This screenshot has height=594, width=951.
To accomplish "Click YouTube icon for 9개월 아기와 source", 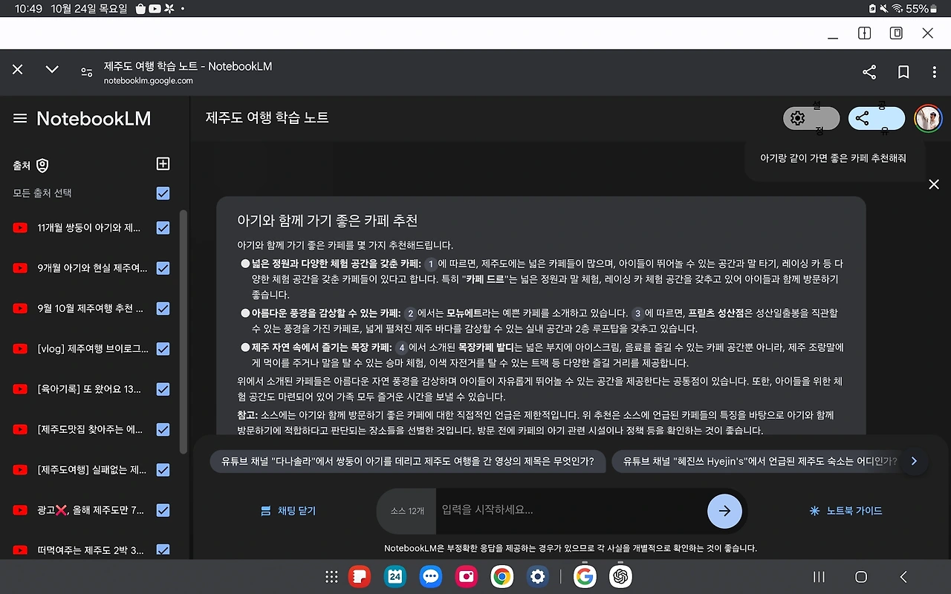I will [20, 268].
